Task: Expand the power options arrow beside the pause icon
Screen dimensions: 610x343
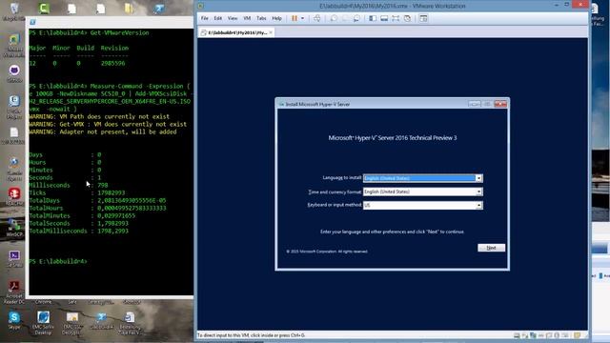Action: (303, 18)
